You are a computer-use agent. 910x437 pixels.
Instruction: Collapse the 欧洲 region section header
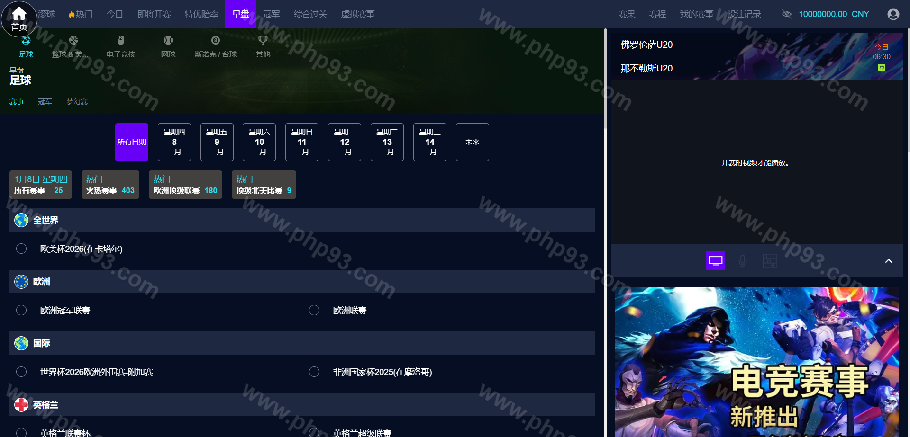click(x=301, y=282)
